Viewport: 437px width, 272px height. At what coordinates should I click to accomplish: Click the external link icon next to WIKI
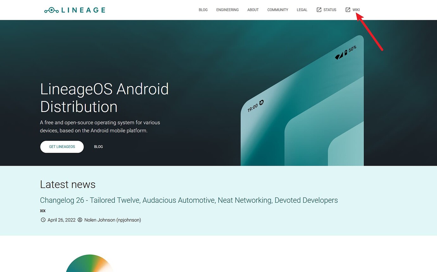[x=347, y=10]
